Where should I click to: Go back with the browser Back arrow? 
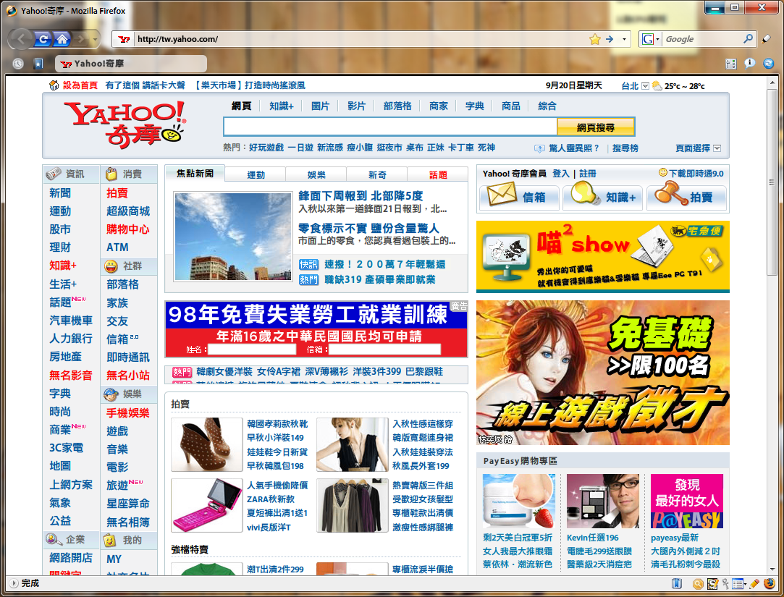point(21,39)
